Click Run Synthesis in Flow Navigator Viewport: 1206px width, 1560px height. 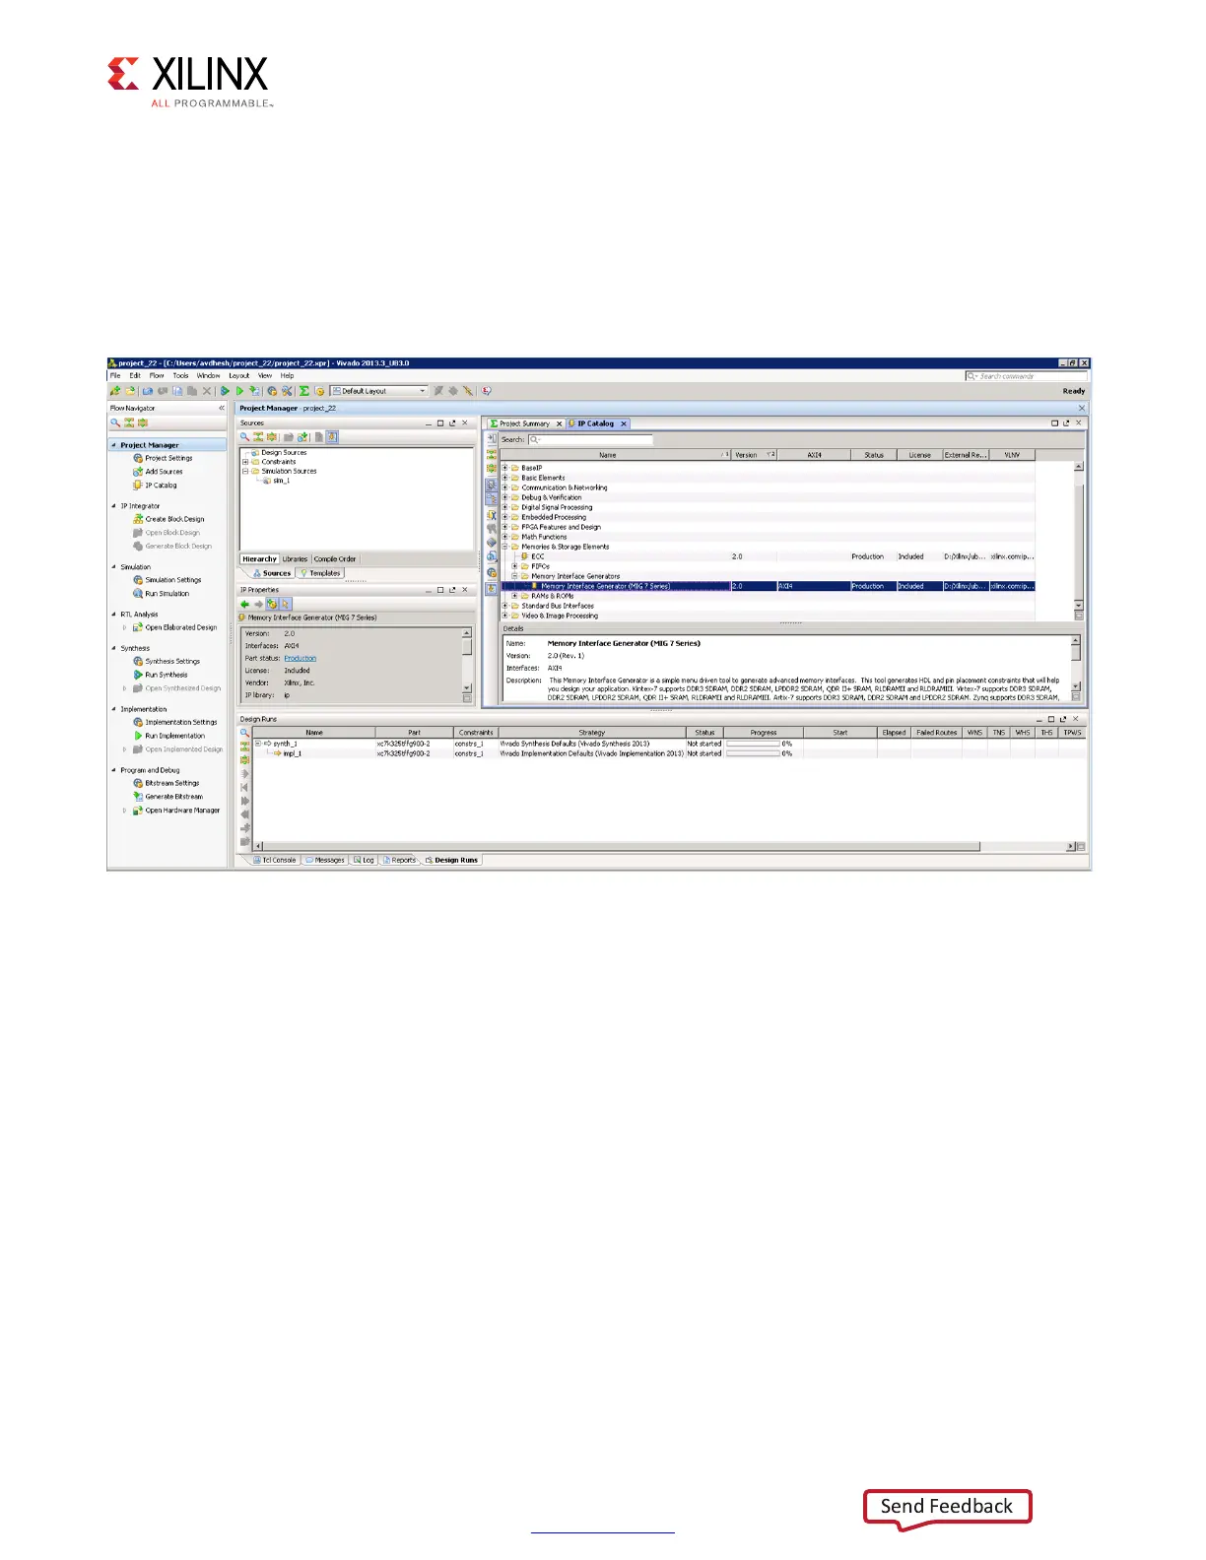(160, 675)
